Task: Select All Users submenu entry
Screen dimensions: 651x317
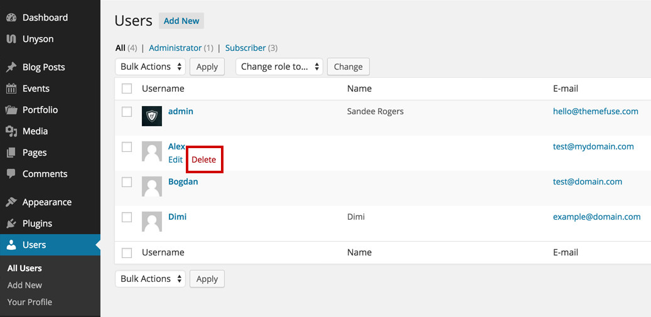Action: pos(24,269)
